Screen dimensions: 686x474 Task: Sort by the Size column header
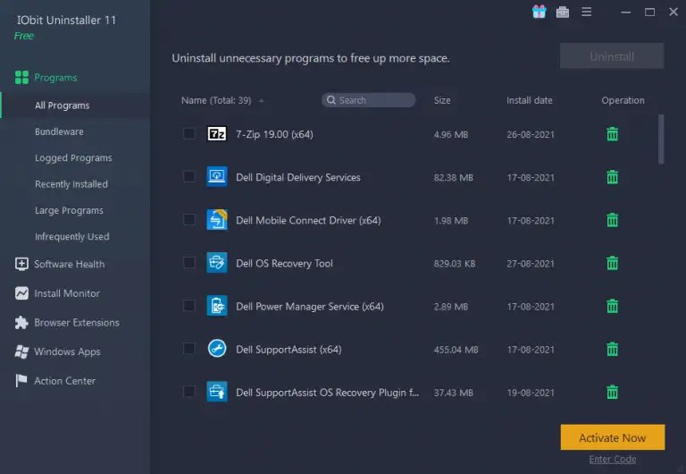pos(442,100)
